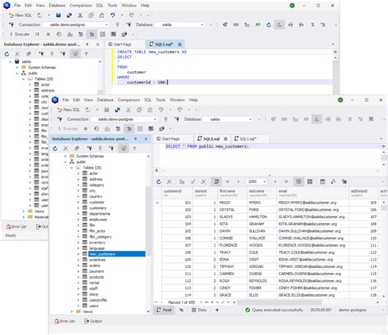
Task: Click the Save All icon in front window
Action: tap(118, 109)
